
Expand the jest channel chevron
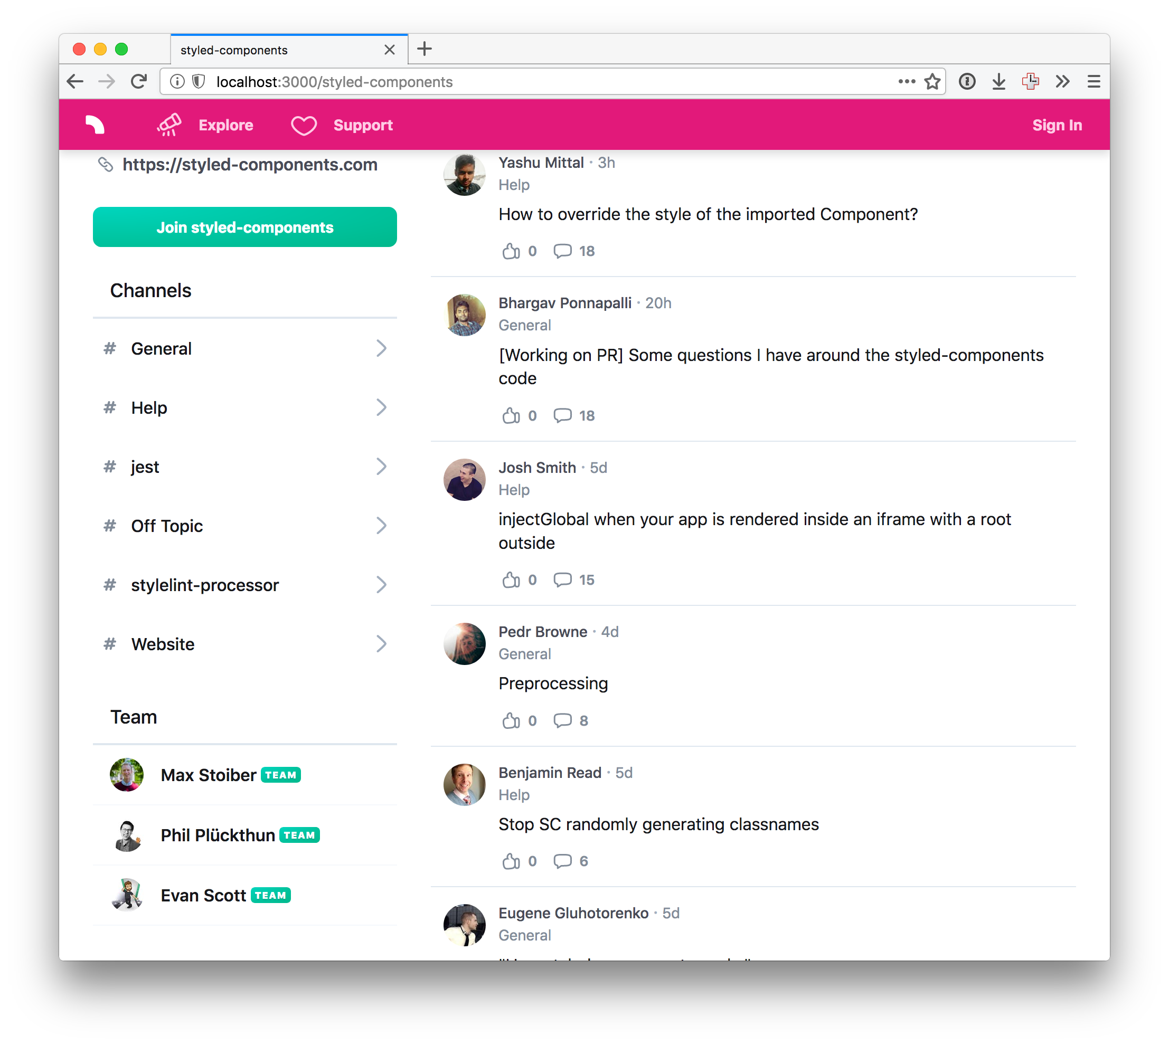pyautogui.click(x=381, y=467)
